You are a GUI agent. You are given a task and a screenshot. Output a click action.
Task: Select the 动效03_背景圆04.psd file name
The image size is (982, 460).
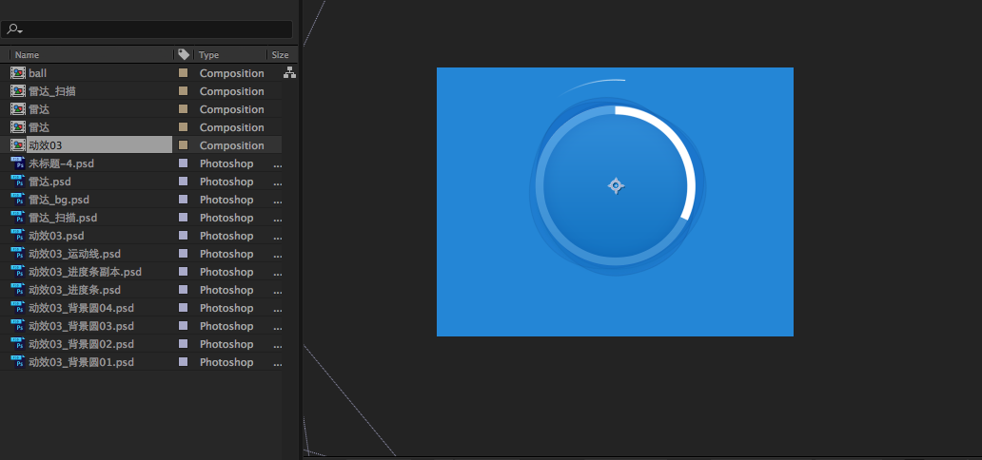click(82, 308)
